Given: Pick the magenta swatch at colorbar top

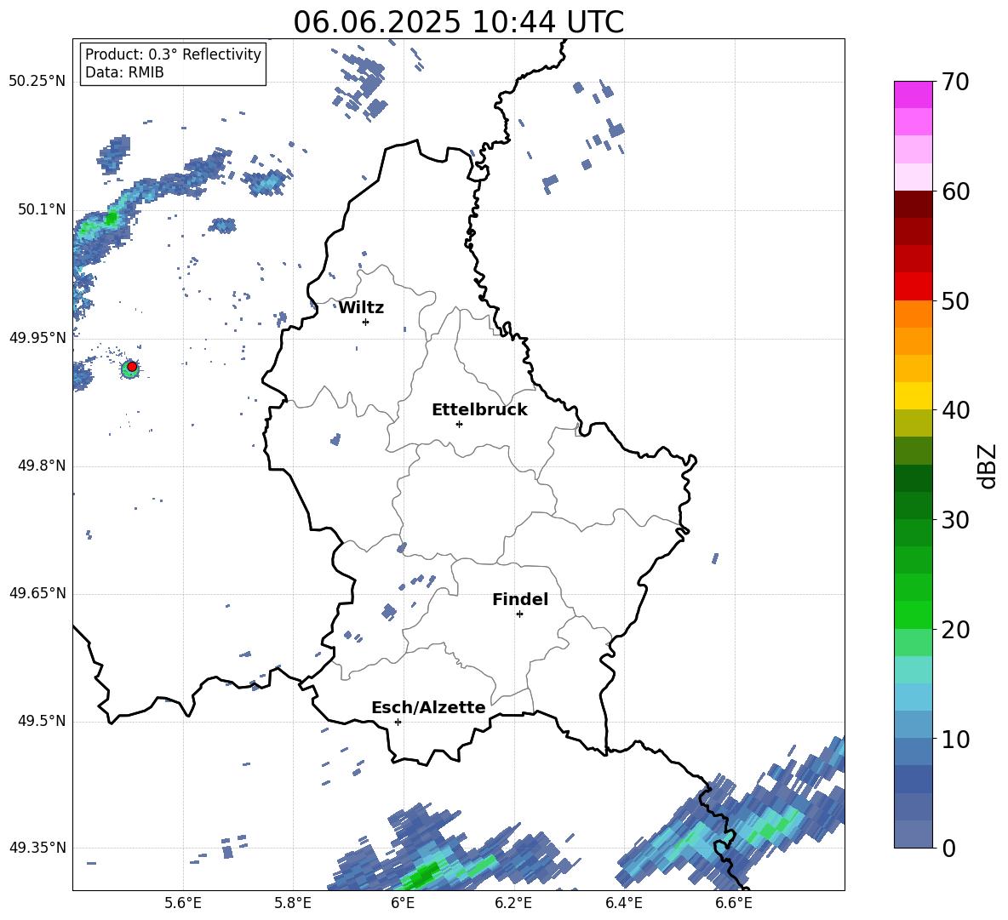Looking at the screenshot, I should 913,94.
